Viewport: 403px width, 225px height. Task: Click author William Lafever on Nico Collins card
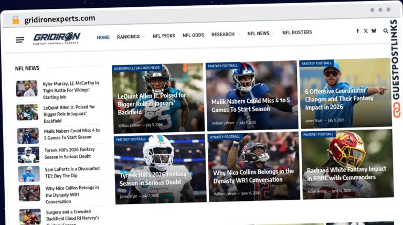[225, 194]
